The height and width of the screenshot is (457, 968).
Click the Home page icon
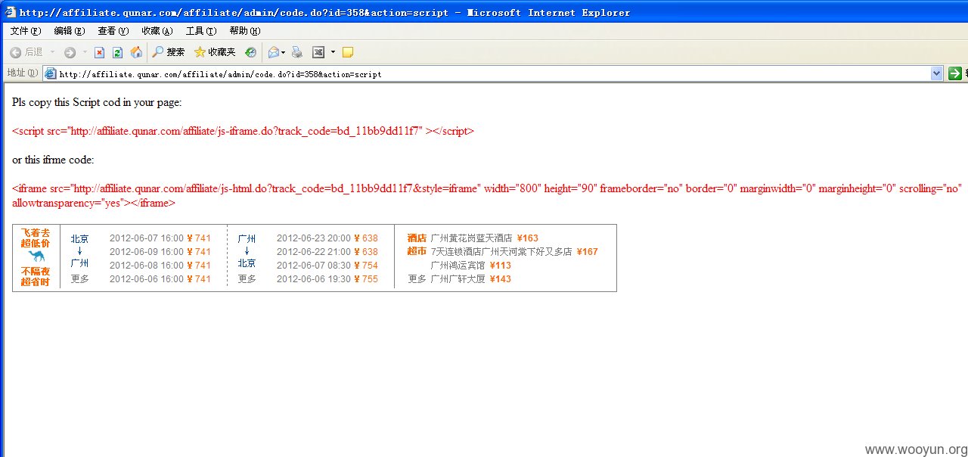point(136,52)
